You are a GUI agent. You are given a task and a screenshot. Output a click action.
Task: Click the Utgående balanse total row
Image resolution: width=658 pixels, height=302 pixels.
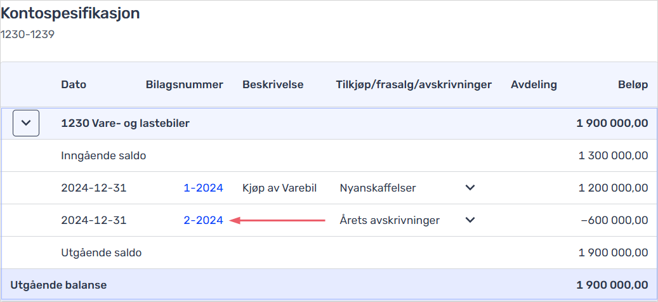pos(329,286)
